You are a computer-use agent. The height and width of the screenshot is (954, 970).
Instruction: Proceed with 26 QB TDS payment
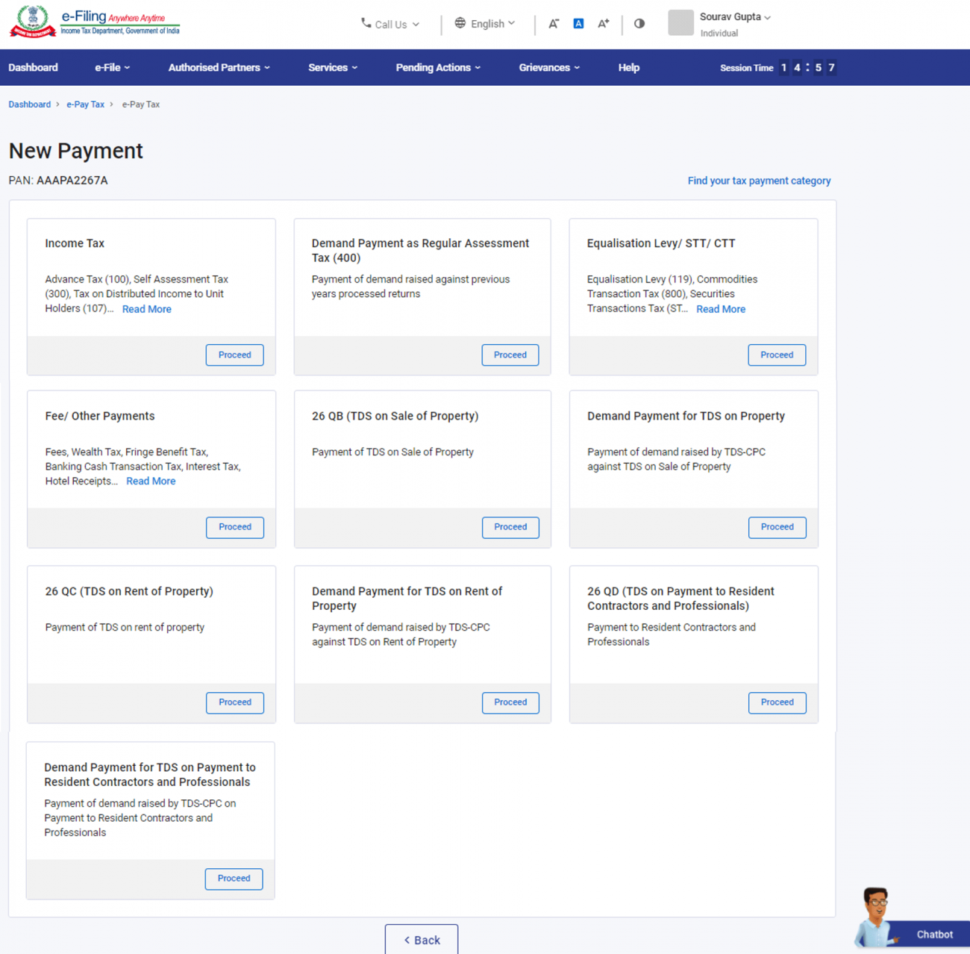coord(510,527)
